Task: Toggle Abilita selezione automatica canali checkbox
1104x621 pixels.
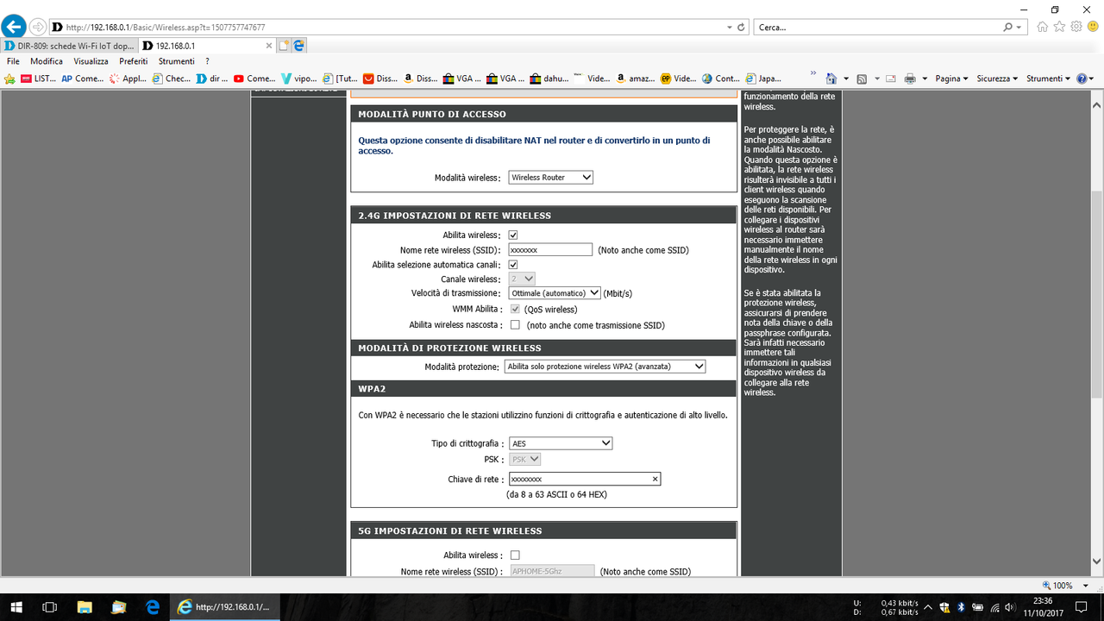Action: [513, 265]
